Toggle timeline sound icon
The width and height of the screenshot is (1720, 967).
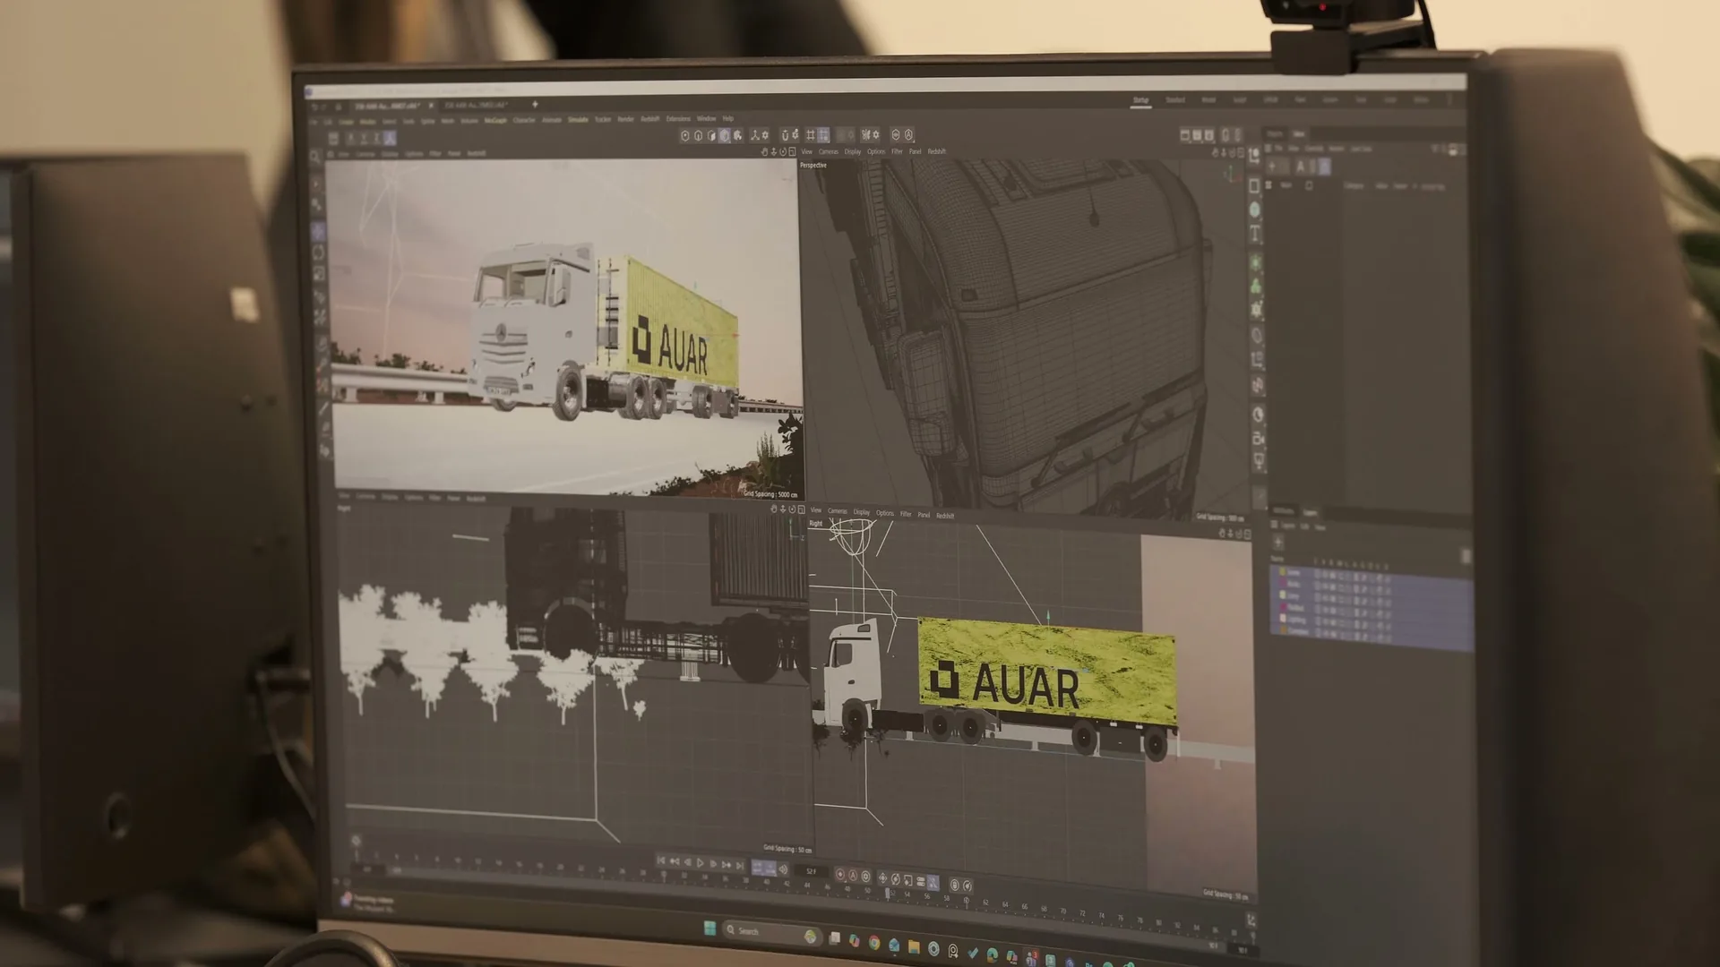(783, 869)
